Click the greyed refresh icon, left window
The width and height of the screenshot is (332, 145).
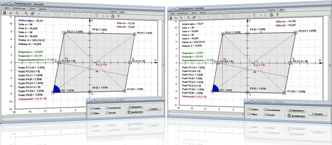tap(91, 15)
